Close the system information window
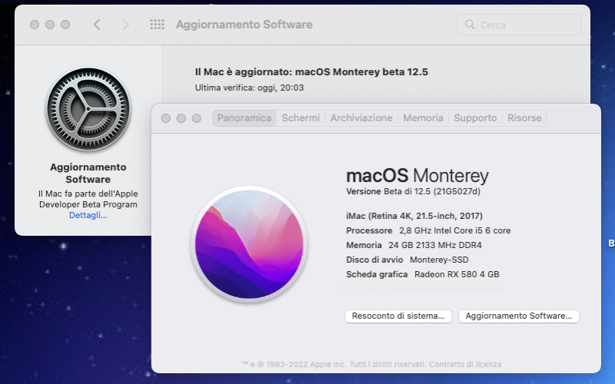615x384 pixels. pos(165,118)
